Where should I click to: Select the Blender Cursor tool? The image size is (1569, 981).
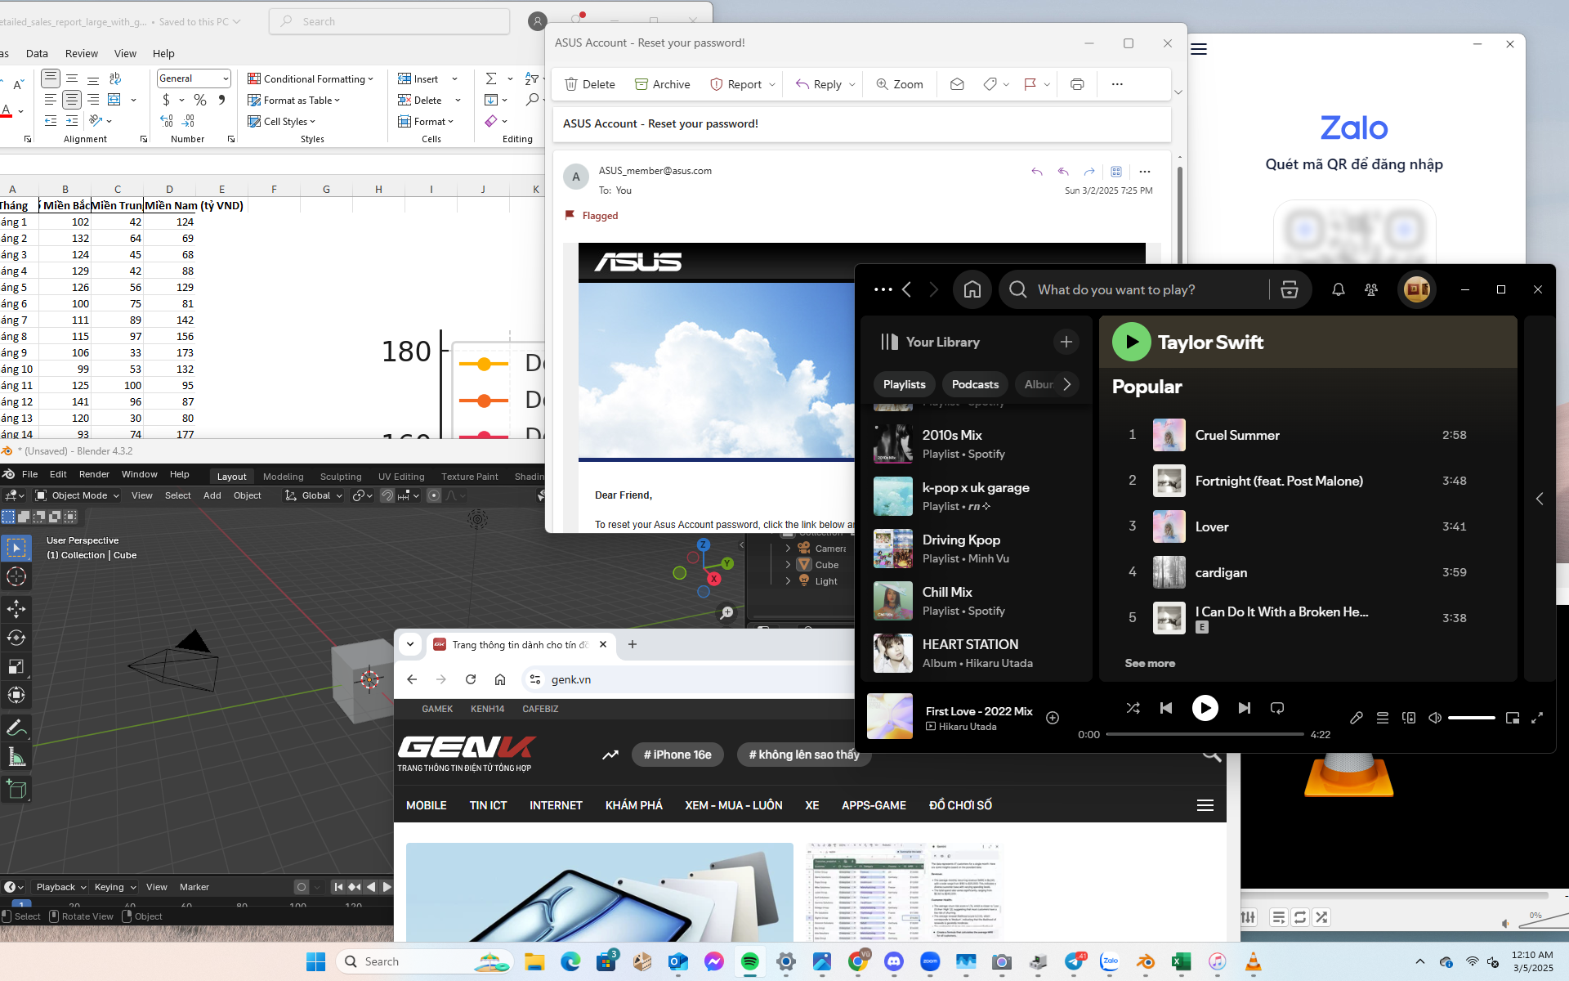pyautogui.click(x=16, y=576)
